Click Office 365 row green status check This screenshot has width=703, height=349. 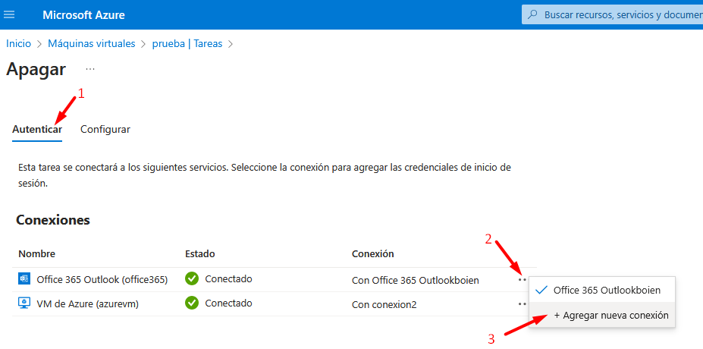[192, 279]
